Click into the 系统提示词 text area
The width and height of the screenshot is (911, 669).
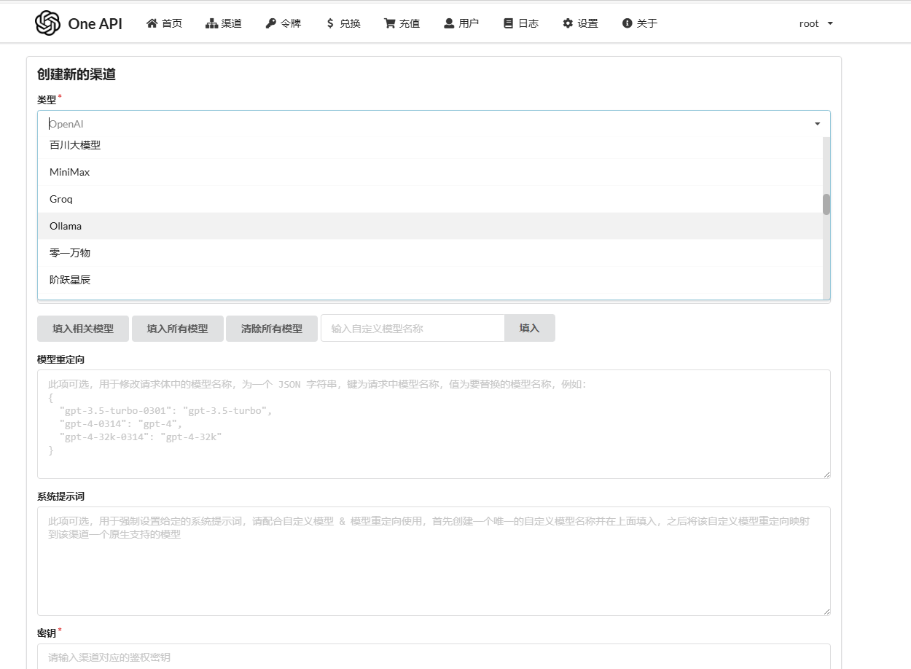click(434, 561)
